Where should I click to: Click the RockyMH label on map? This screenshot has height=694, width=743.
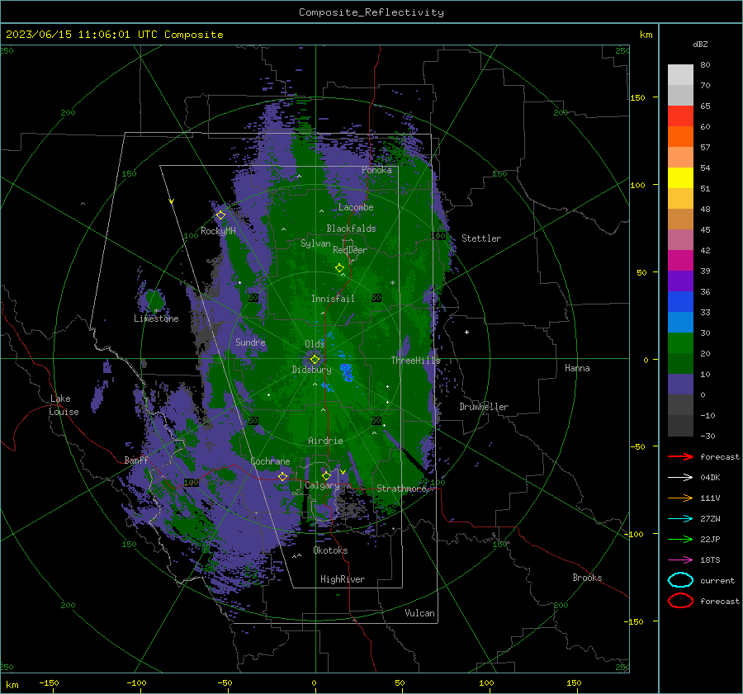(218, 231)
